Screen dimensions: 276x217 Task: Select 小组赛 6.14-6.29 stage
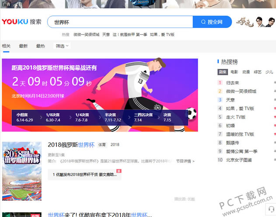tap(24, 118)
